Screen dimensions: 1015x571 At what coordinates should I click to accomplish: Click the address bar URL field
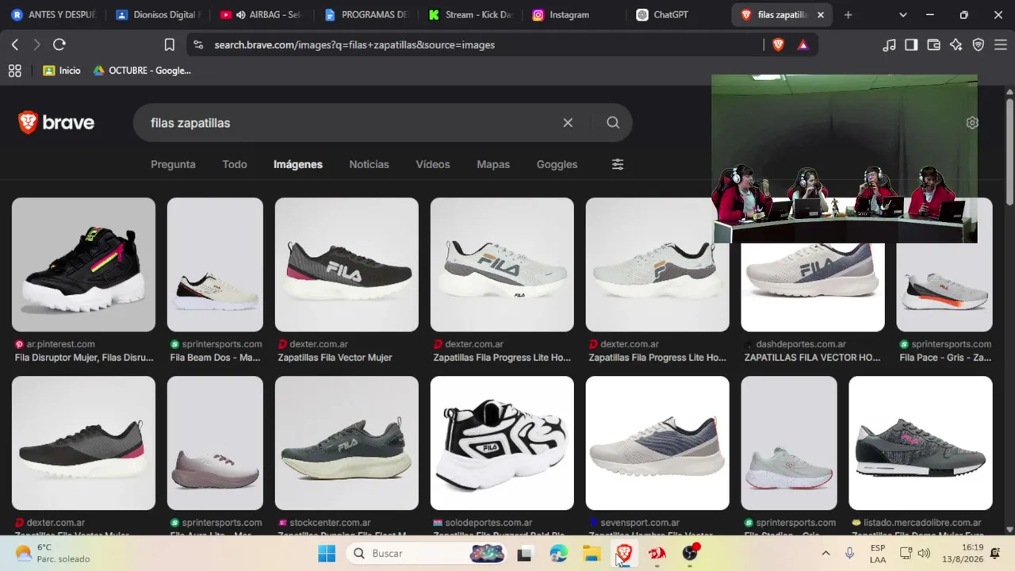(x=476, y=45)
